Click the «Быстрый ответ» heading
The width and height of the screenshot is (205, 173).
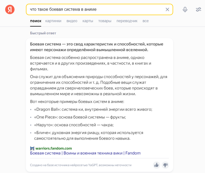pos(43,33)
